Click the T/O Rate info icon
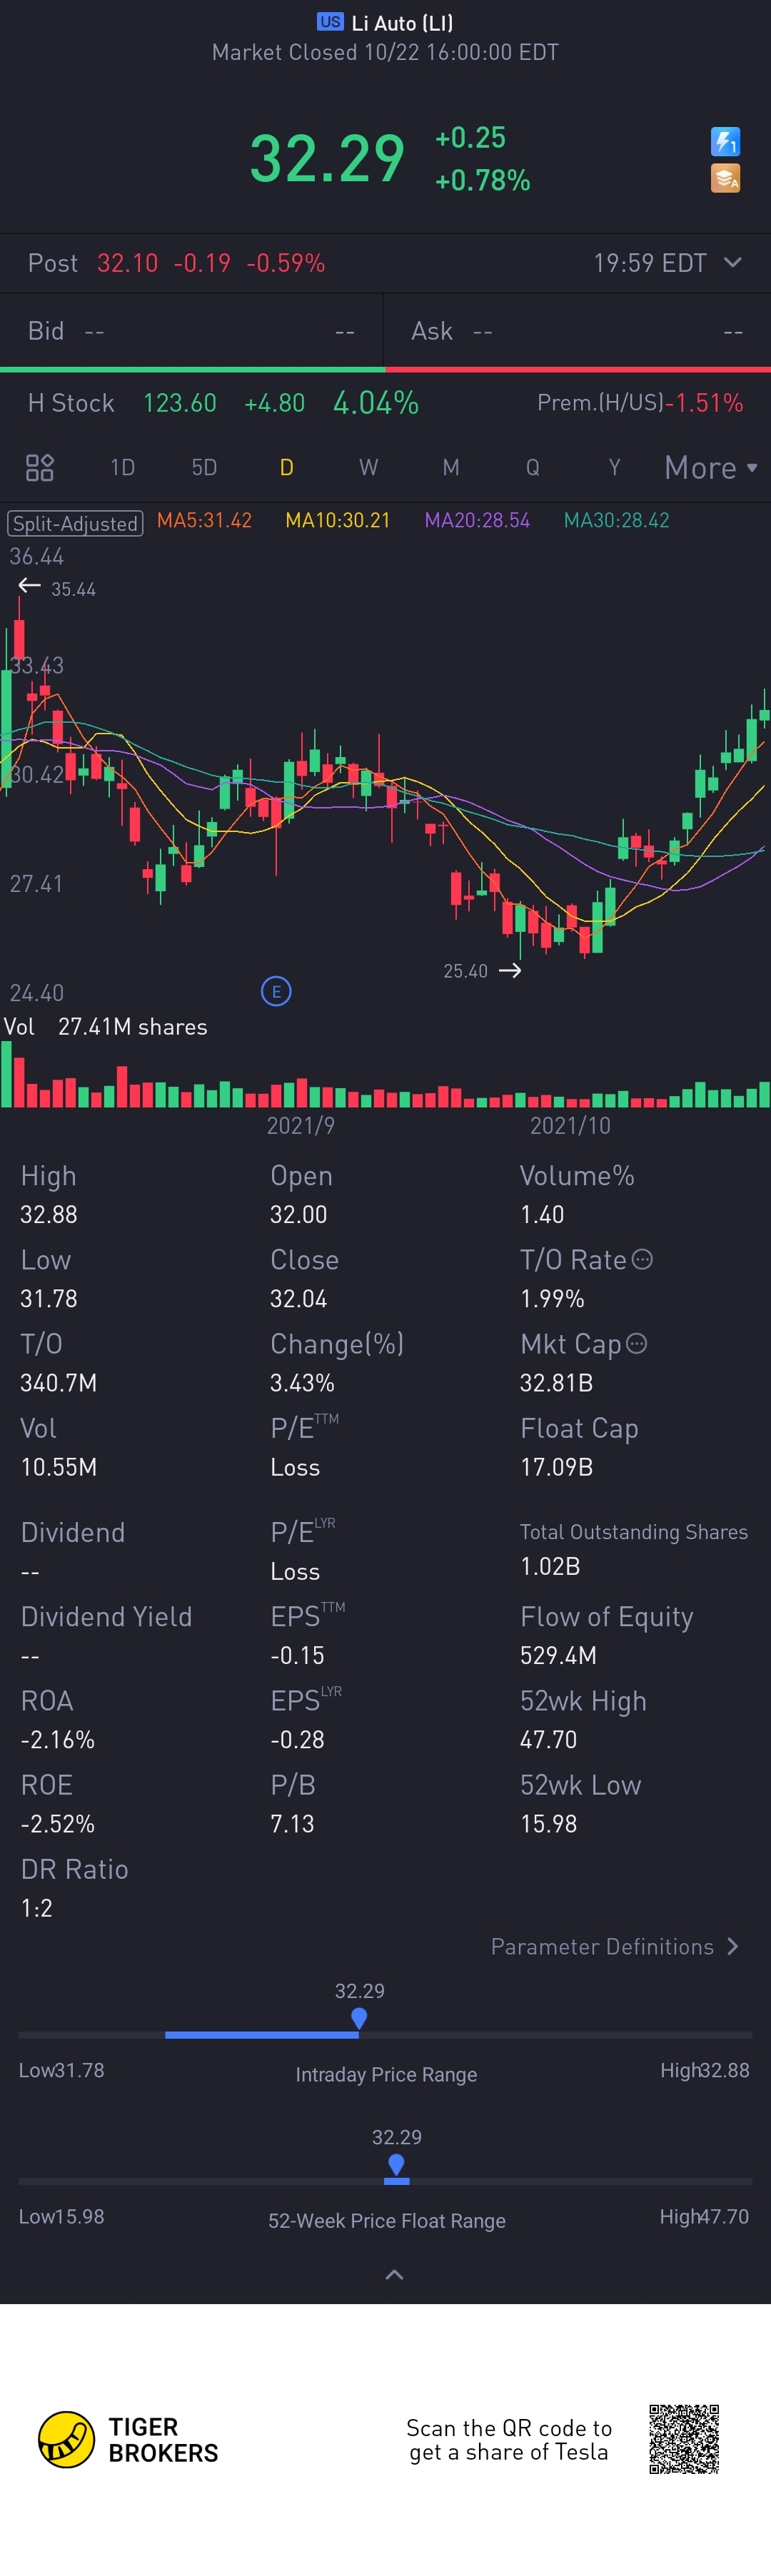The image size is (771, 2576). [x=643, y=1259]
